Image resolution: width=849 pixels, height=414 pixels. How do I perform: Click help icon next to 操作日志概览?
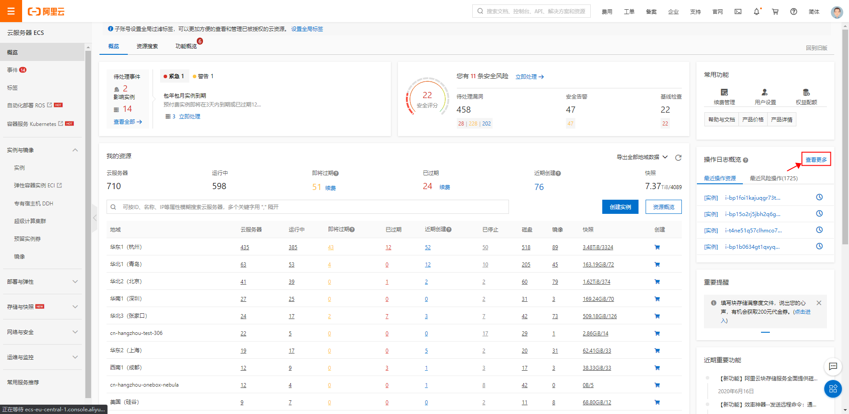(746, 160)
